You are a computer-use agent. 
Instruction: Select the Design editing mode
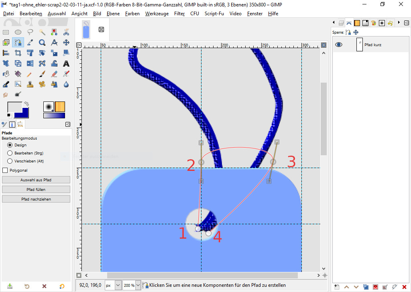point(10,145)
